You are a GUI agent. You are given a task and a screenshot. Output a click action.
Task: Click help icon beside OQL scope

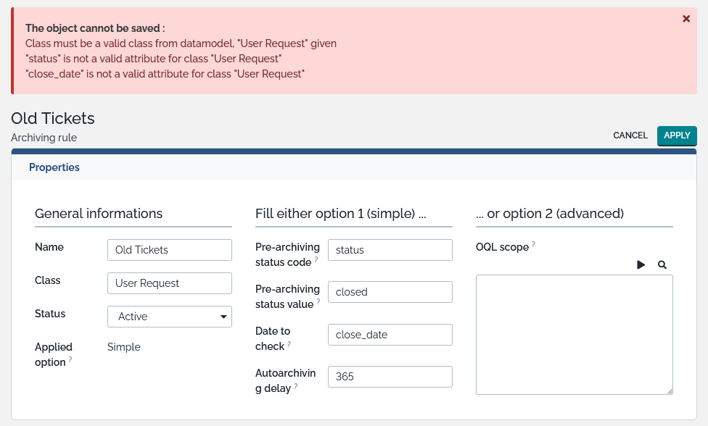click(x=534, y=245)
